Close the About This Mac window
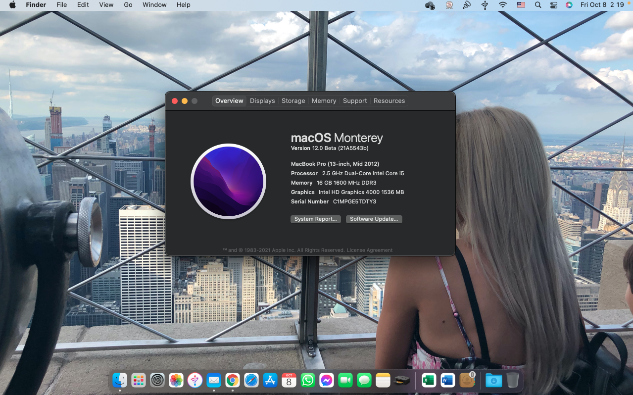Image resolution: width=633 pixels, height=395 pixels. point(175,101)
